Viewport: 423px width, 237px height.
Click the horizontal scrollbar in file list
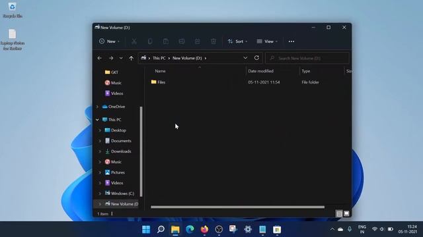pyautogui.click(x=238, y=207)
